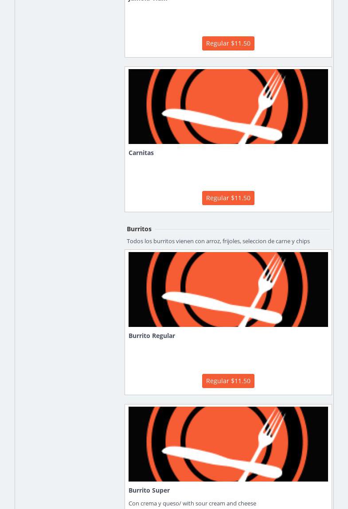Viewport: 348px width, 509px height.
Task: Click the 'Todos los burritos vienen' description text
Action: point(218,241)
